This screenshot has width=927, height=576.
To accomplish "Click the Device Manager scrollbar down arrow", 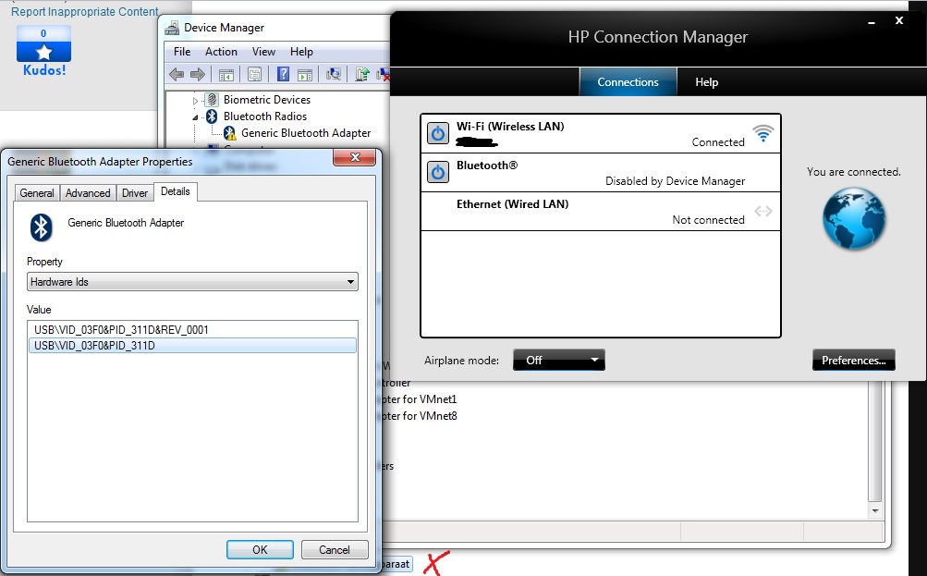I will (x=875, y=511).
